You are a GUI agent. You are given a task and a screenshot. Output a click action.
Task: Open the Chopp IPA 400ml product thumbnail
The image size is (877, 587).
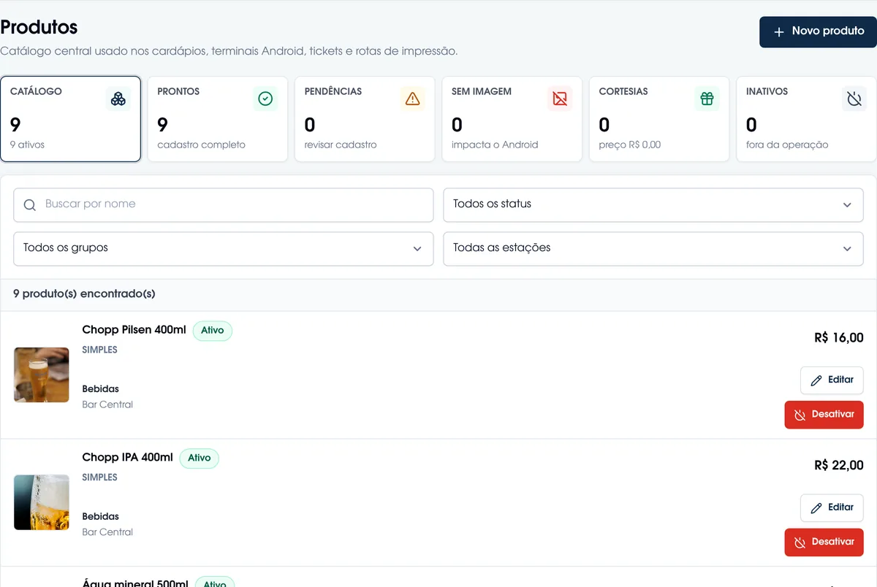[x=42, y=502]
